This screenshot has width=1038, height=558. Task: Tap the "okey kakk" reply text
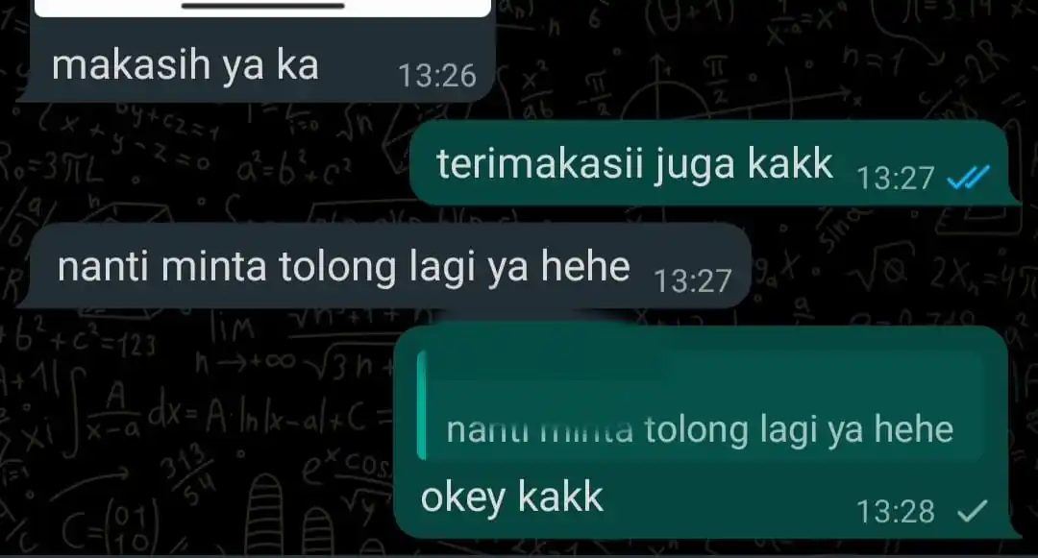point(511,497)
